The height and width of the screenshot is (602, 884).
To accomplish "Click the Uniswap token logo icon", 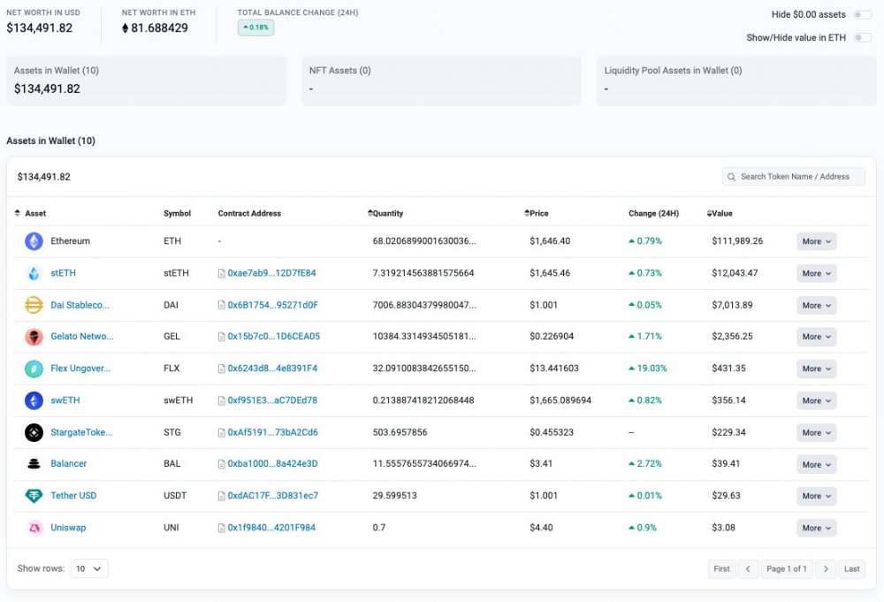I will coord(34,528).
